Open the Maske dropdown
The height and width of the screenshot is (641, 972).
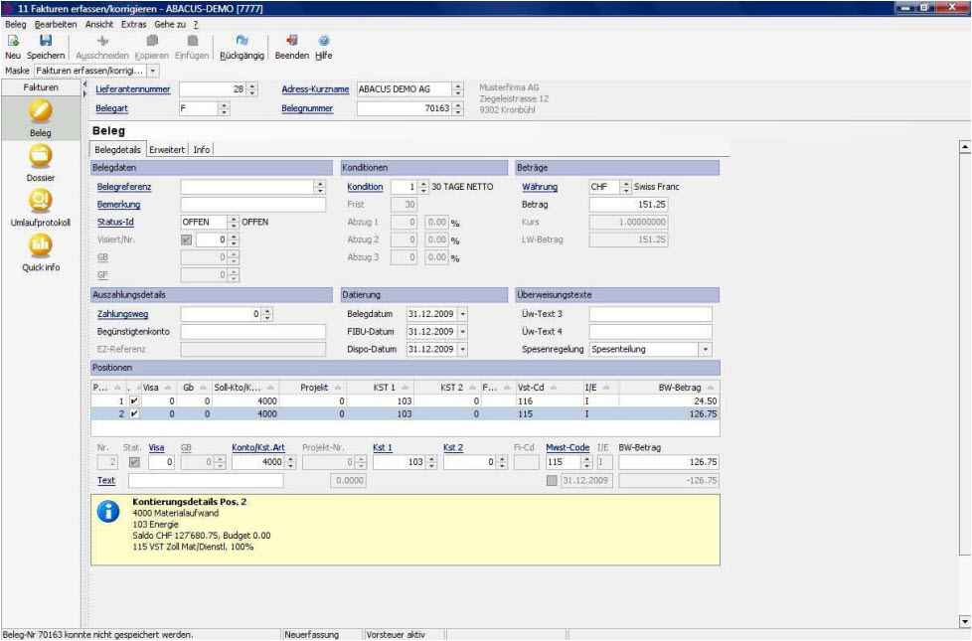(153, 71)
